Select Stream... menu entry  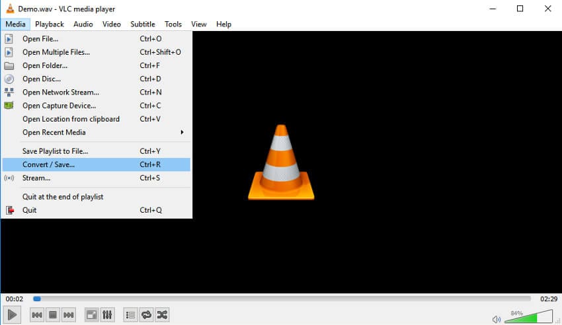[x=96, y=178]
